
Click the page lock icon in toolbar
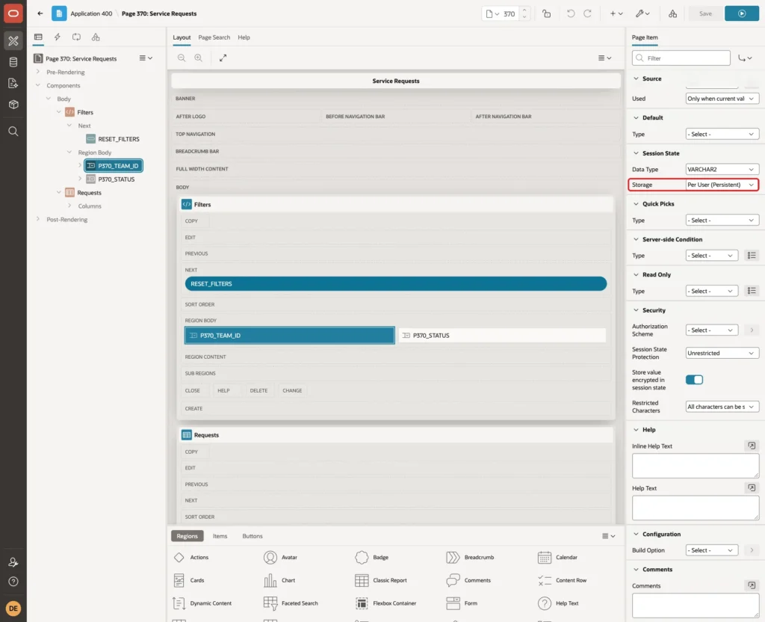click(x=546, y=13)
